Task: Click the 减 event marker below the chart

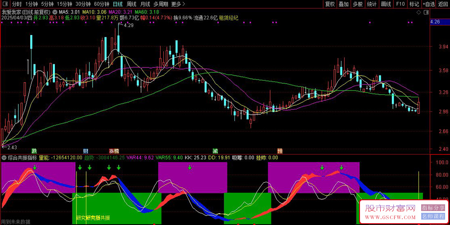Action: point(216,150)
